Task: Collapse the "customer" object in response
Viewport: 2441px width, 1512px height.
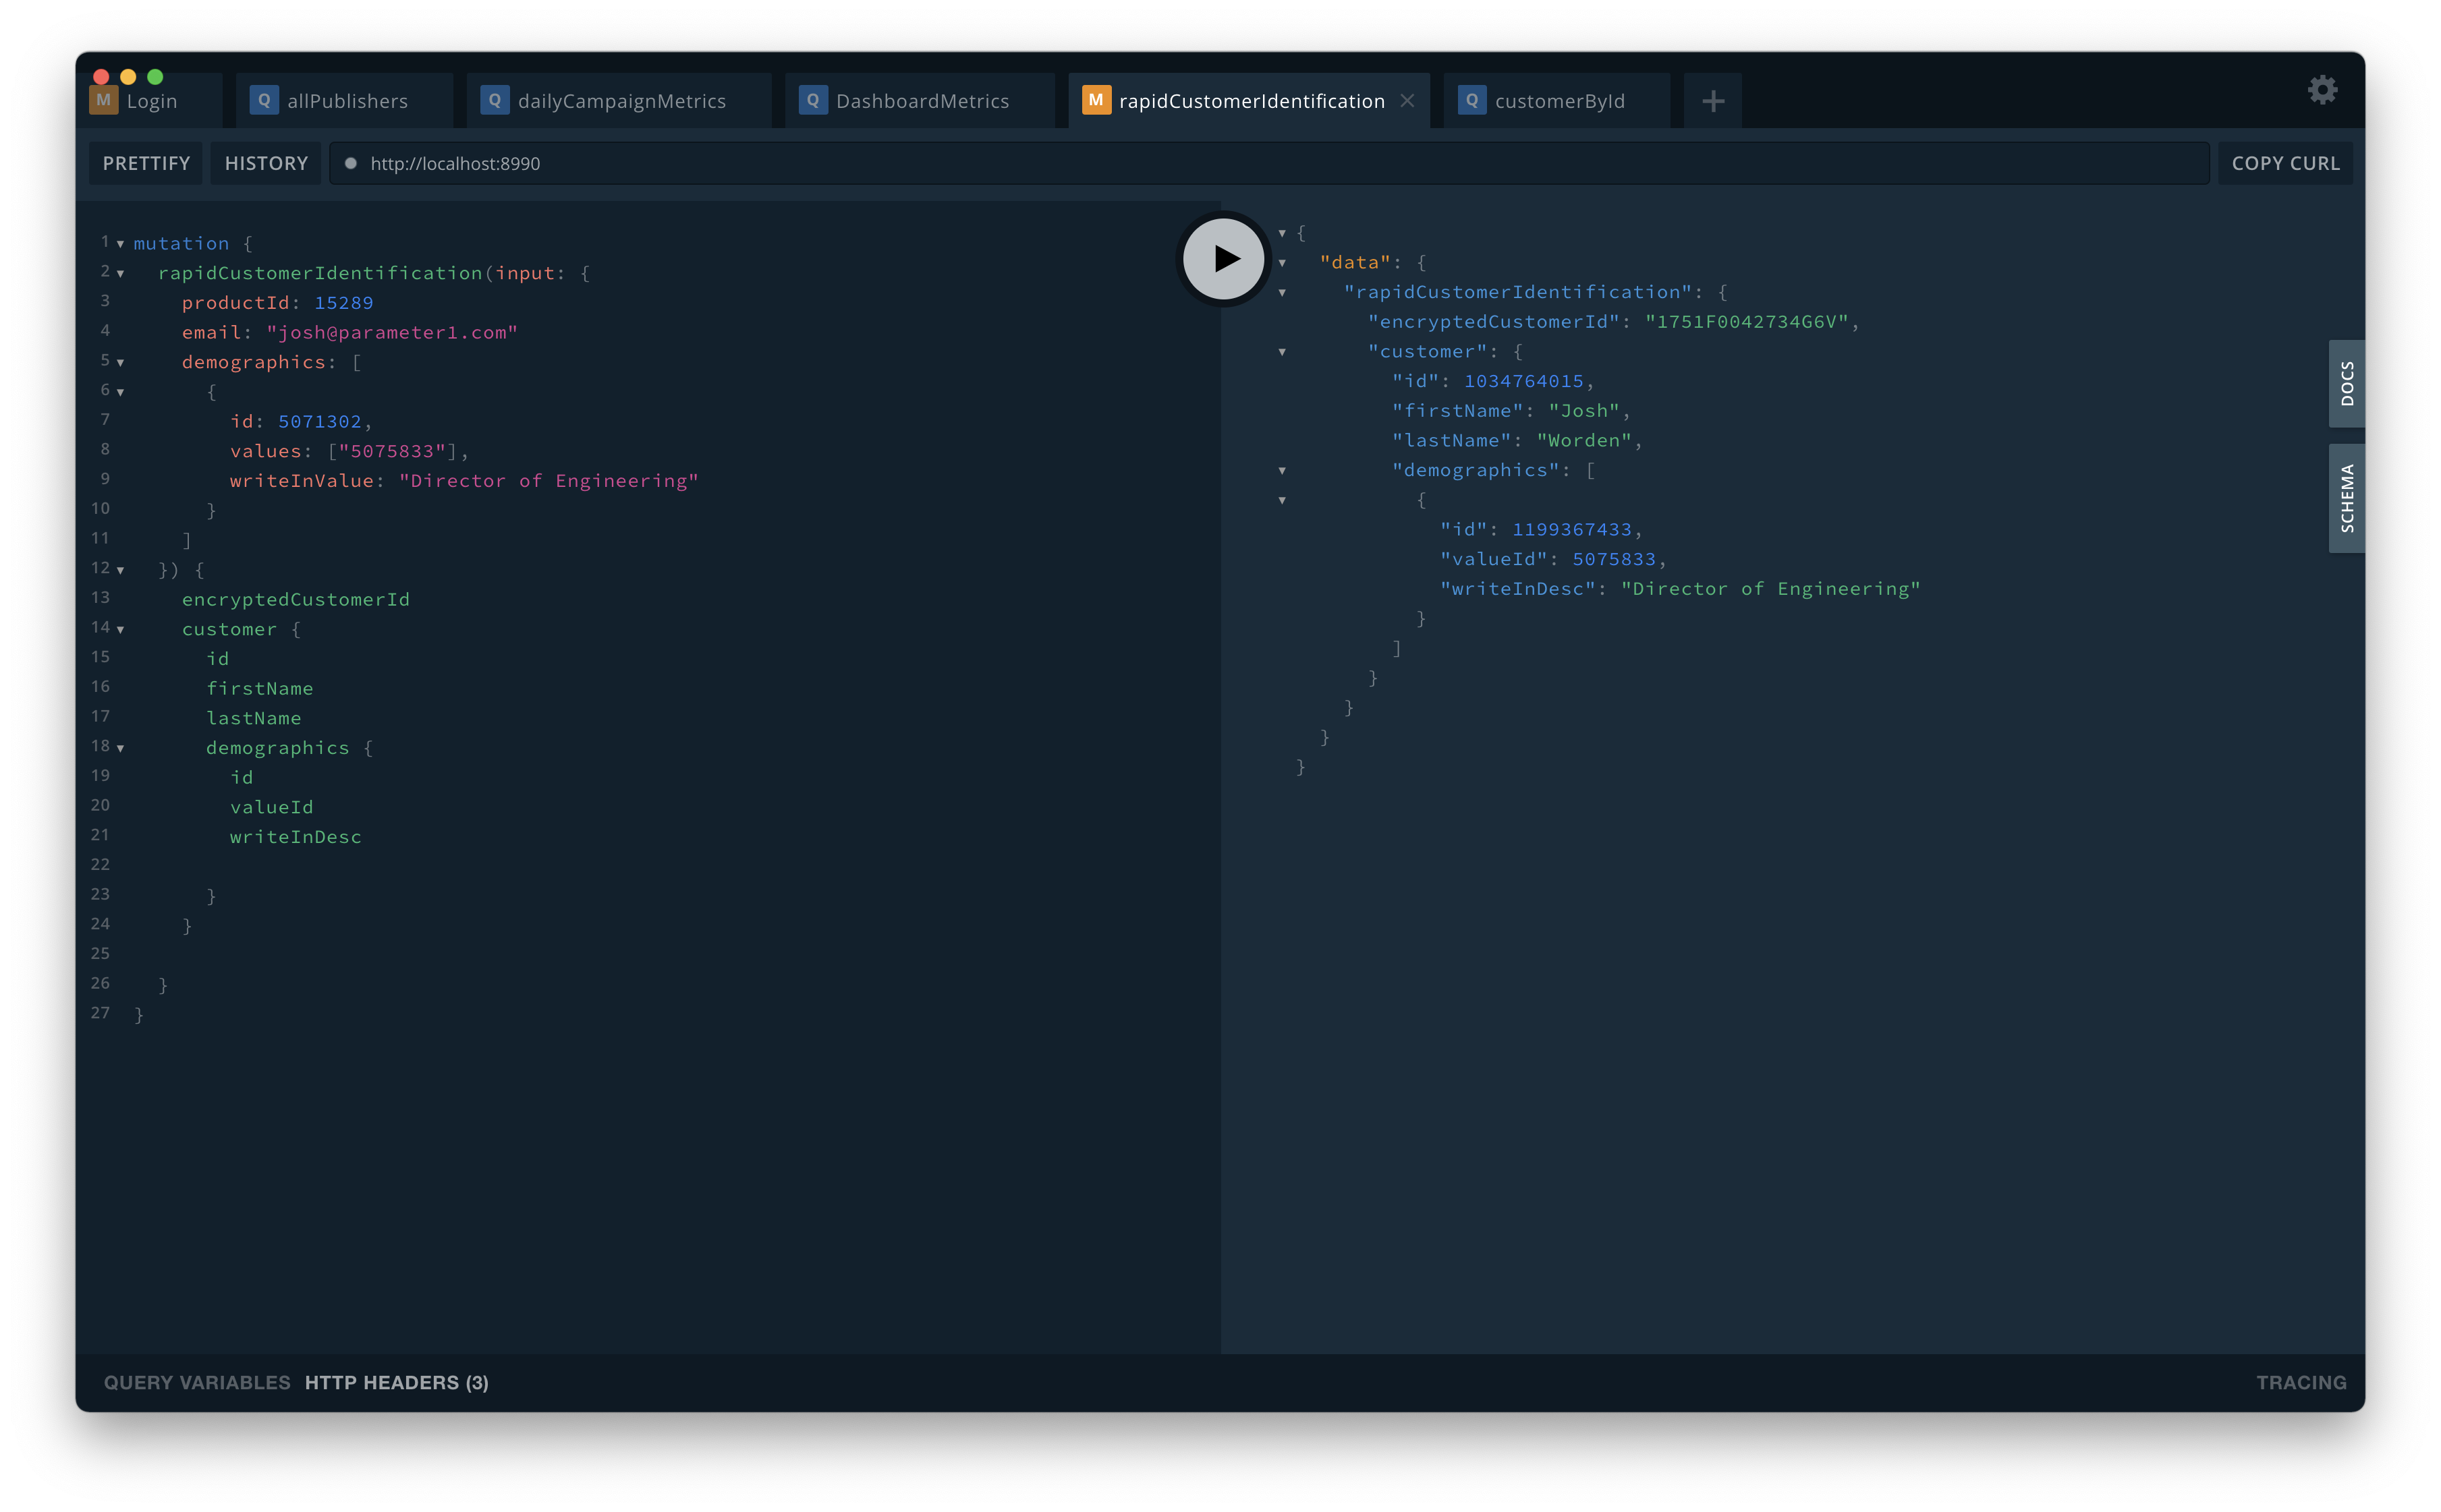Action: click(x=1281, y=352)
